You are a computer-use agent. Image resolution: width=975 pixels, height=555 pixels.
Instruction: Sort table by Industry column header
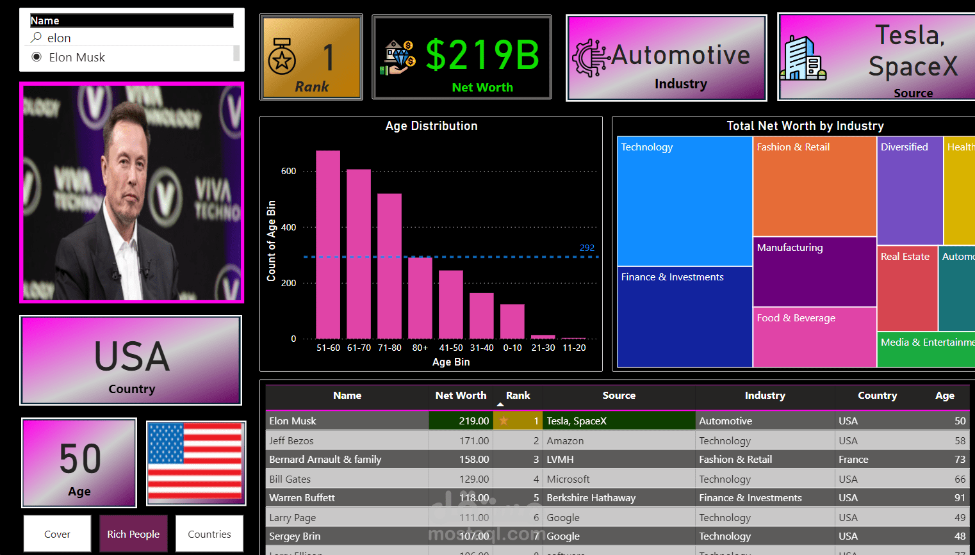point(765,396)
